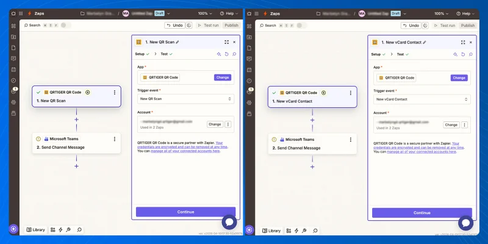Click Zaps in the left editor top bar

coord(39,13)
